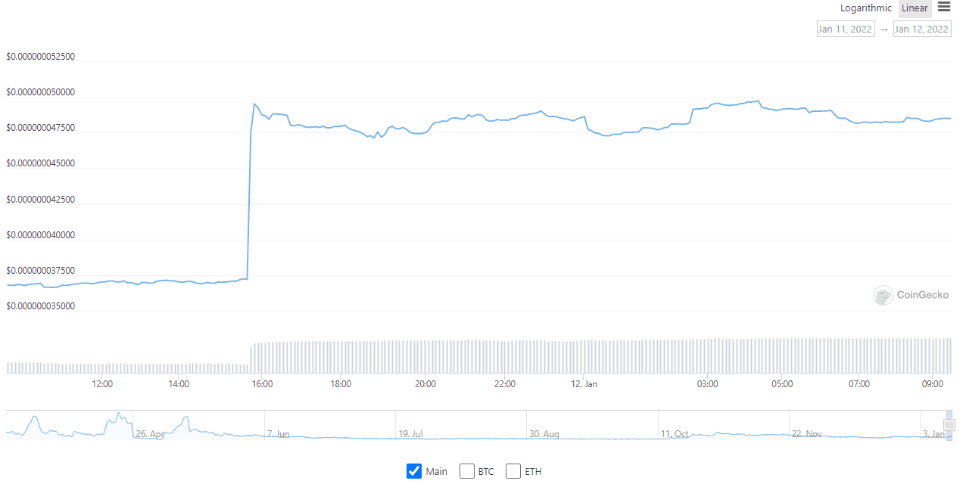Click the Jan 12, 2022 end date field
Image resolution: width=963 pixels, height=490 pixels.
pos(922,28)
